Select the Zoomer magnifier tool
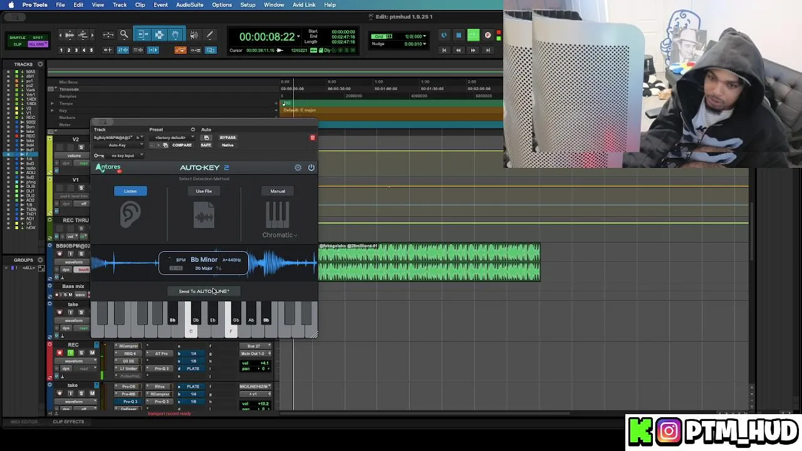This screenshot has height=451, width=802. [x=124, y=34]
